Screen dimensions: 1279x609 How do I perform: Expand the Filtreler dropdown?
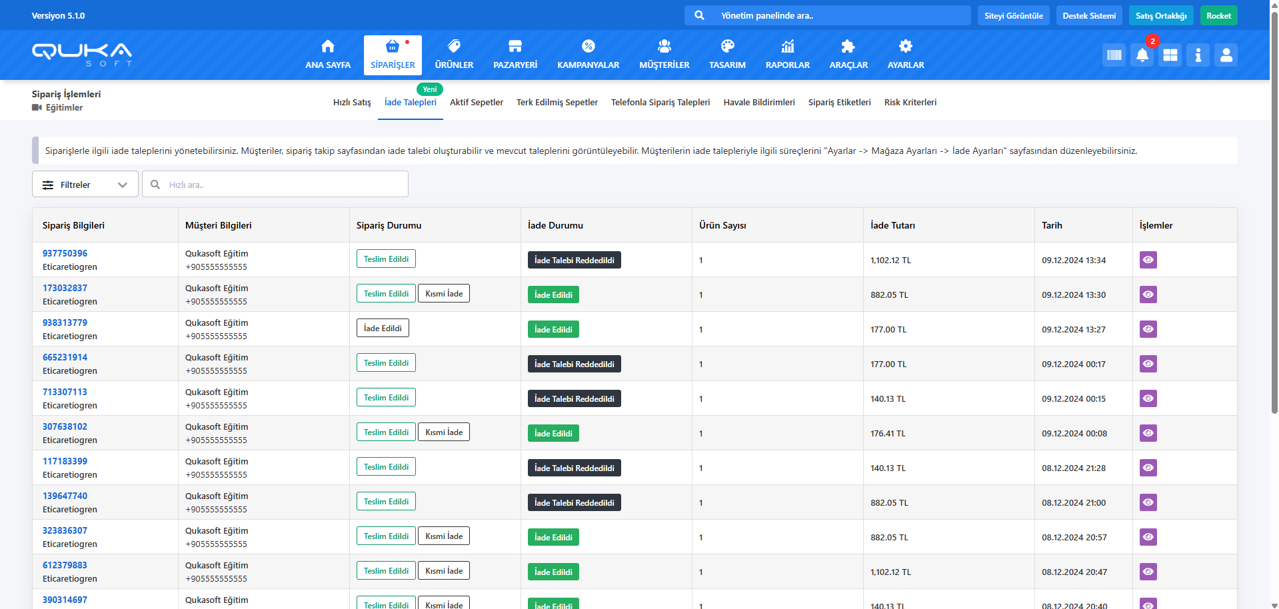click(x=85, y=185)
